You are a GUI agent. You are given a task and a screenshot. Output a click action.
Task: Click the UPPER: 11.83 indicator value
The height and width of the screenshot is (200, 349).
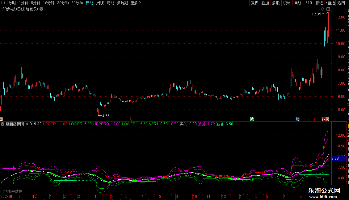pyautogui.click(x=55, y=124)
